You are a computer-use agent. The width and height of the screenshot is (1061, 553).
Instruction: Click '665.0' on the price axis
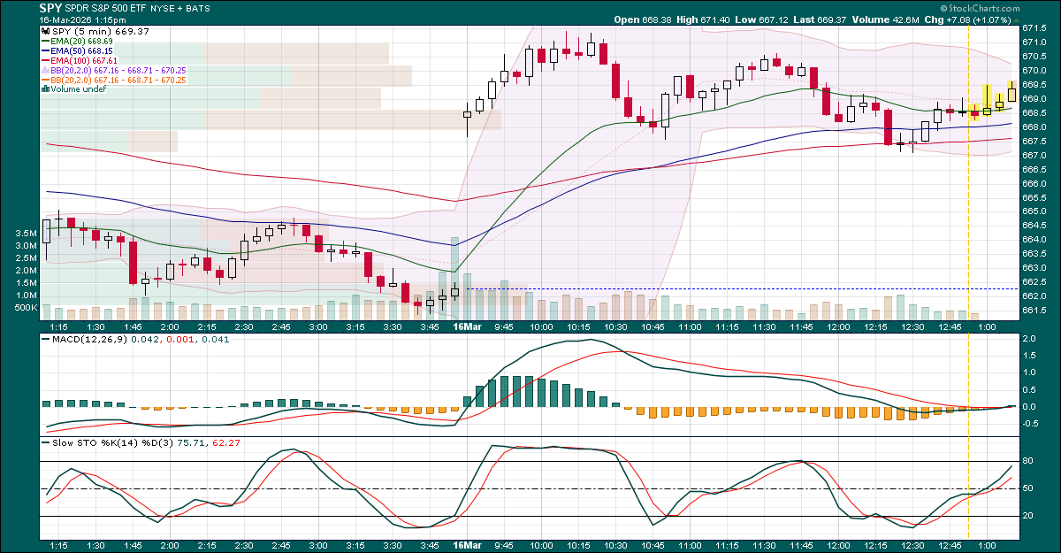pyautogui.click(x=1034, y=211)
